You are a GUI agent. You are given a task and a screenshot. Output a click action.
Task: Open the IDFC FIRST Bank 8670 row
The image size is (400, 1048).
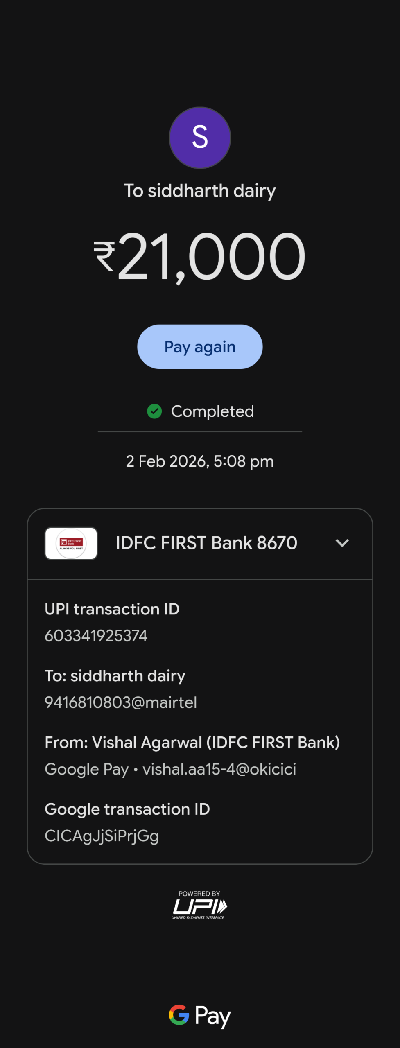206,543
